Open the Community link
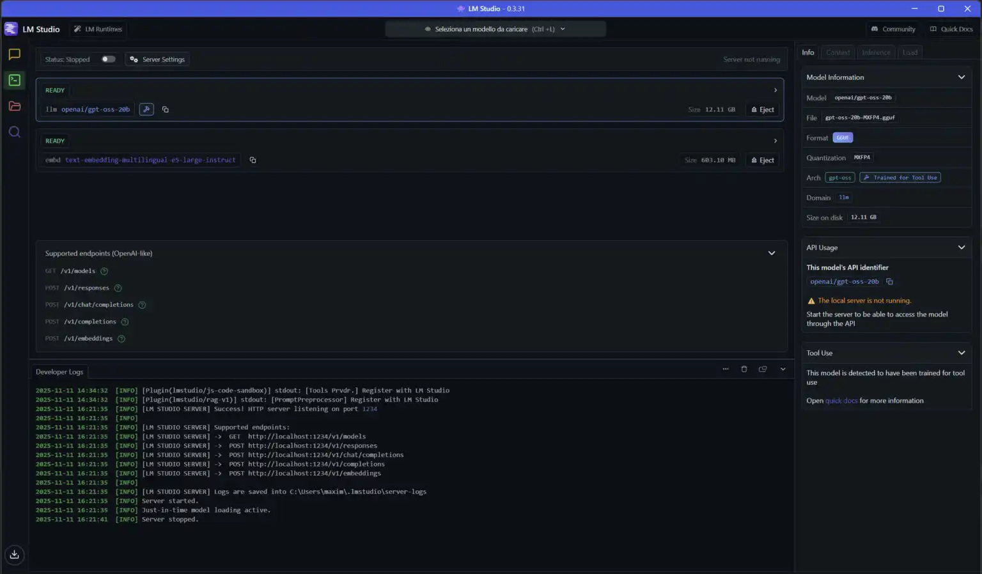Viewport: 982px width, 574px height. pos(893,29)
